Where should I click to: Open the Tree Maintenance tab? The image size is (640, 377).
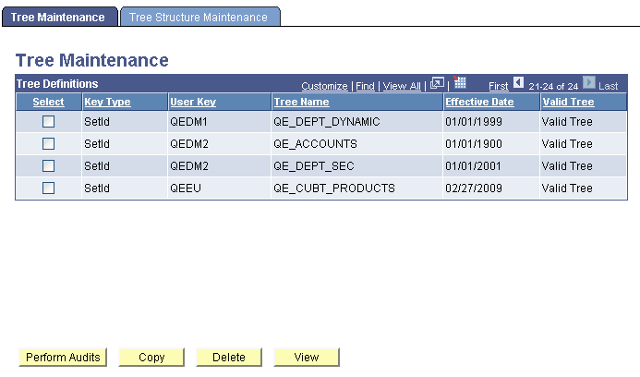click(58, 17)
